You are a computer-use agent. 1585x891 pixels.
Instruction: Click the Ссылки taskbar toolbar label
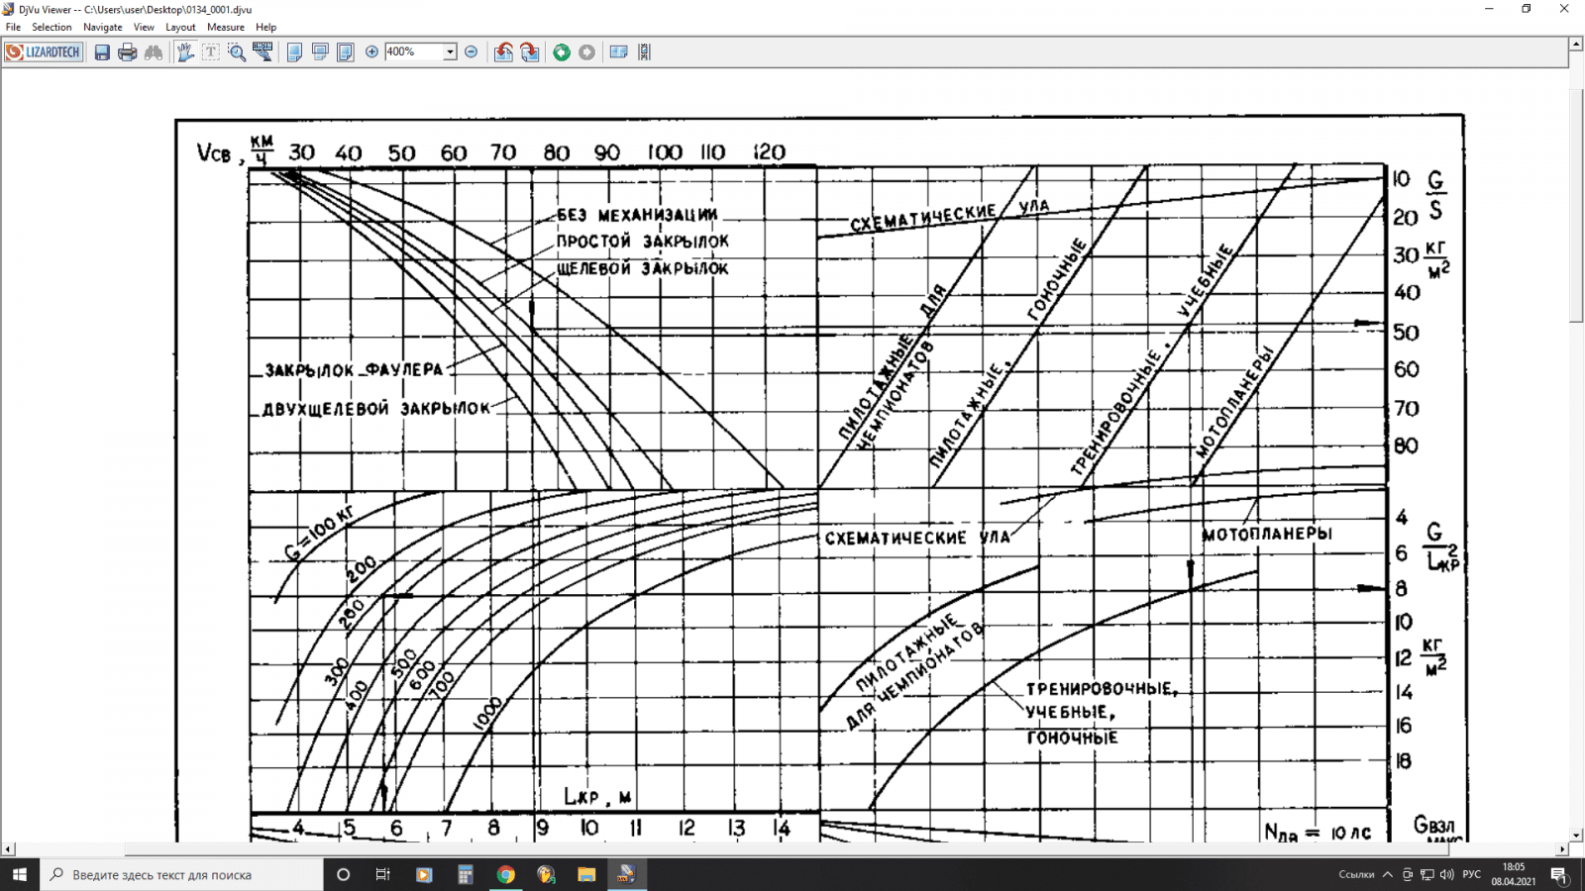point(1356,875)
